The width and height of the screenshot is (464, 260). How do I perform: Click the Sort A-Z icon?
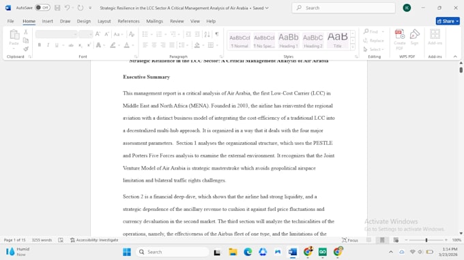tap(207, 34)
